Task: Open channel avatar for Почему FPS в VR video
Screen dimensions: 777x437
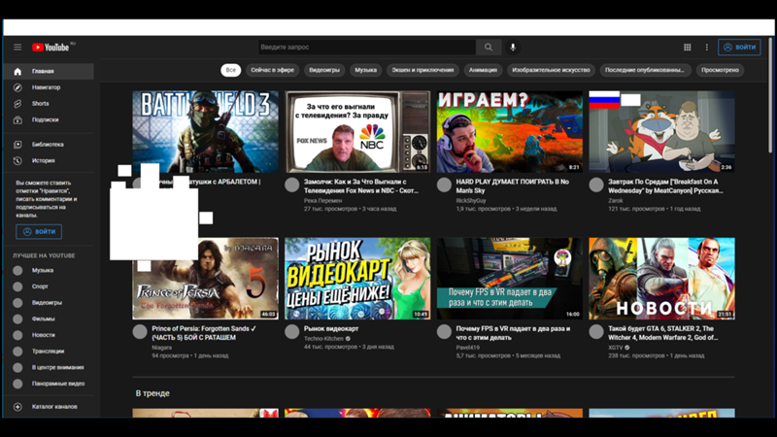Action: [444, 331]
